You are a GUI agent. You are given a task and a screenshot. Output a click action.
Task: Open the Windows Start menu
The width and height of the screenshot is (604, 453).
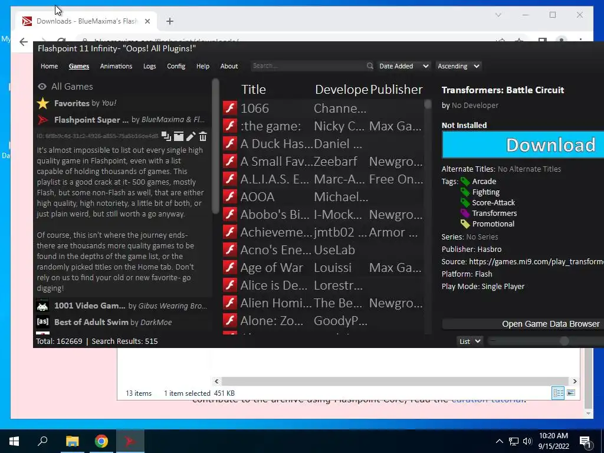(14, 441)
